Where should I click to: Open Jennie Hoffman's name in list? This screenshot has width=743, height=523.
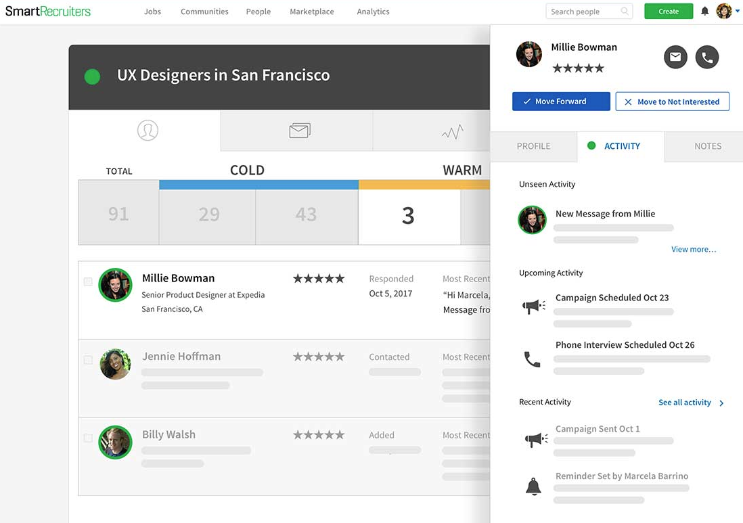click(x=181, y=357)
